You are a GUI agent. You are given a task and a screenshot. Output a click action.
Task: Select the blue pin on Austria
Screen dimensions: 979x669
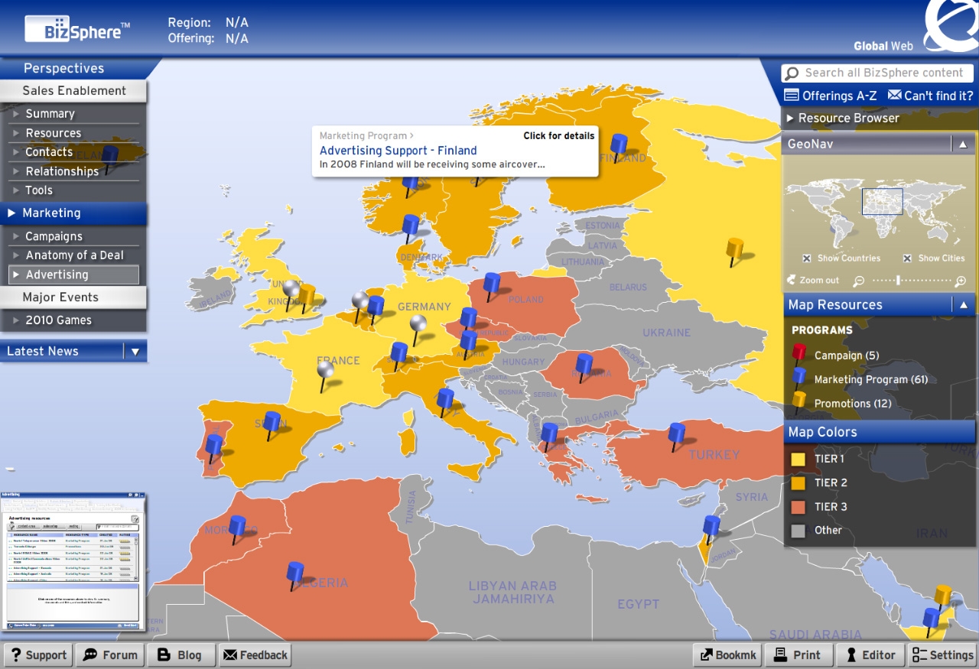(x=468, y=341)
